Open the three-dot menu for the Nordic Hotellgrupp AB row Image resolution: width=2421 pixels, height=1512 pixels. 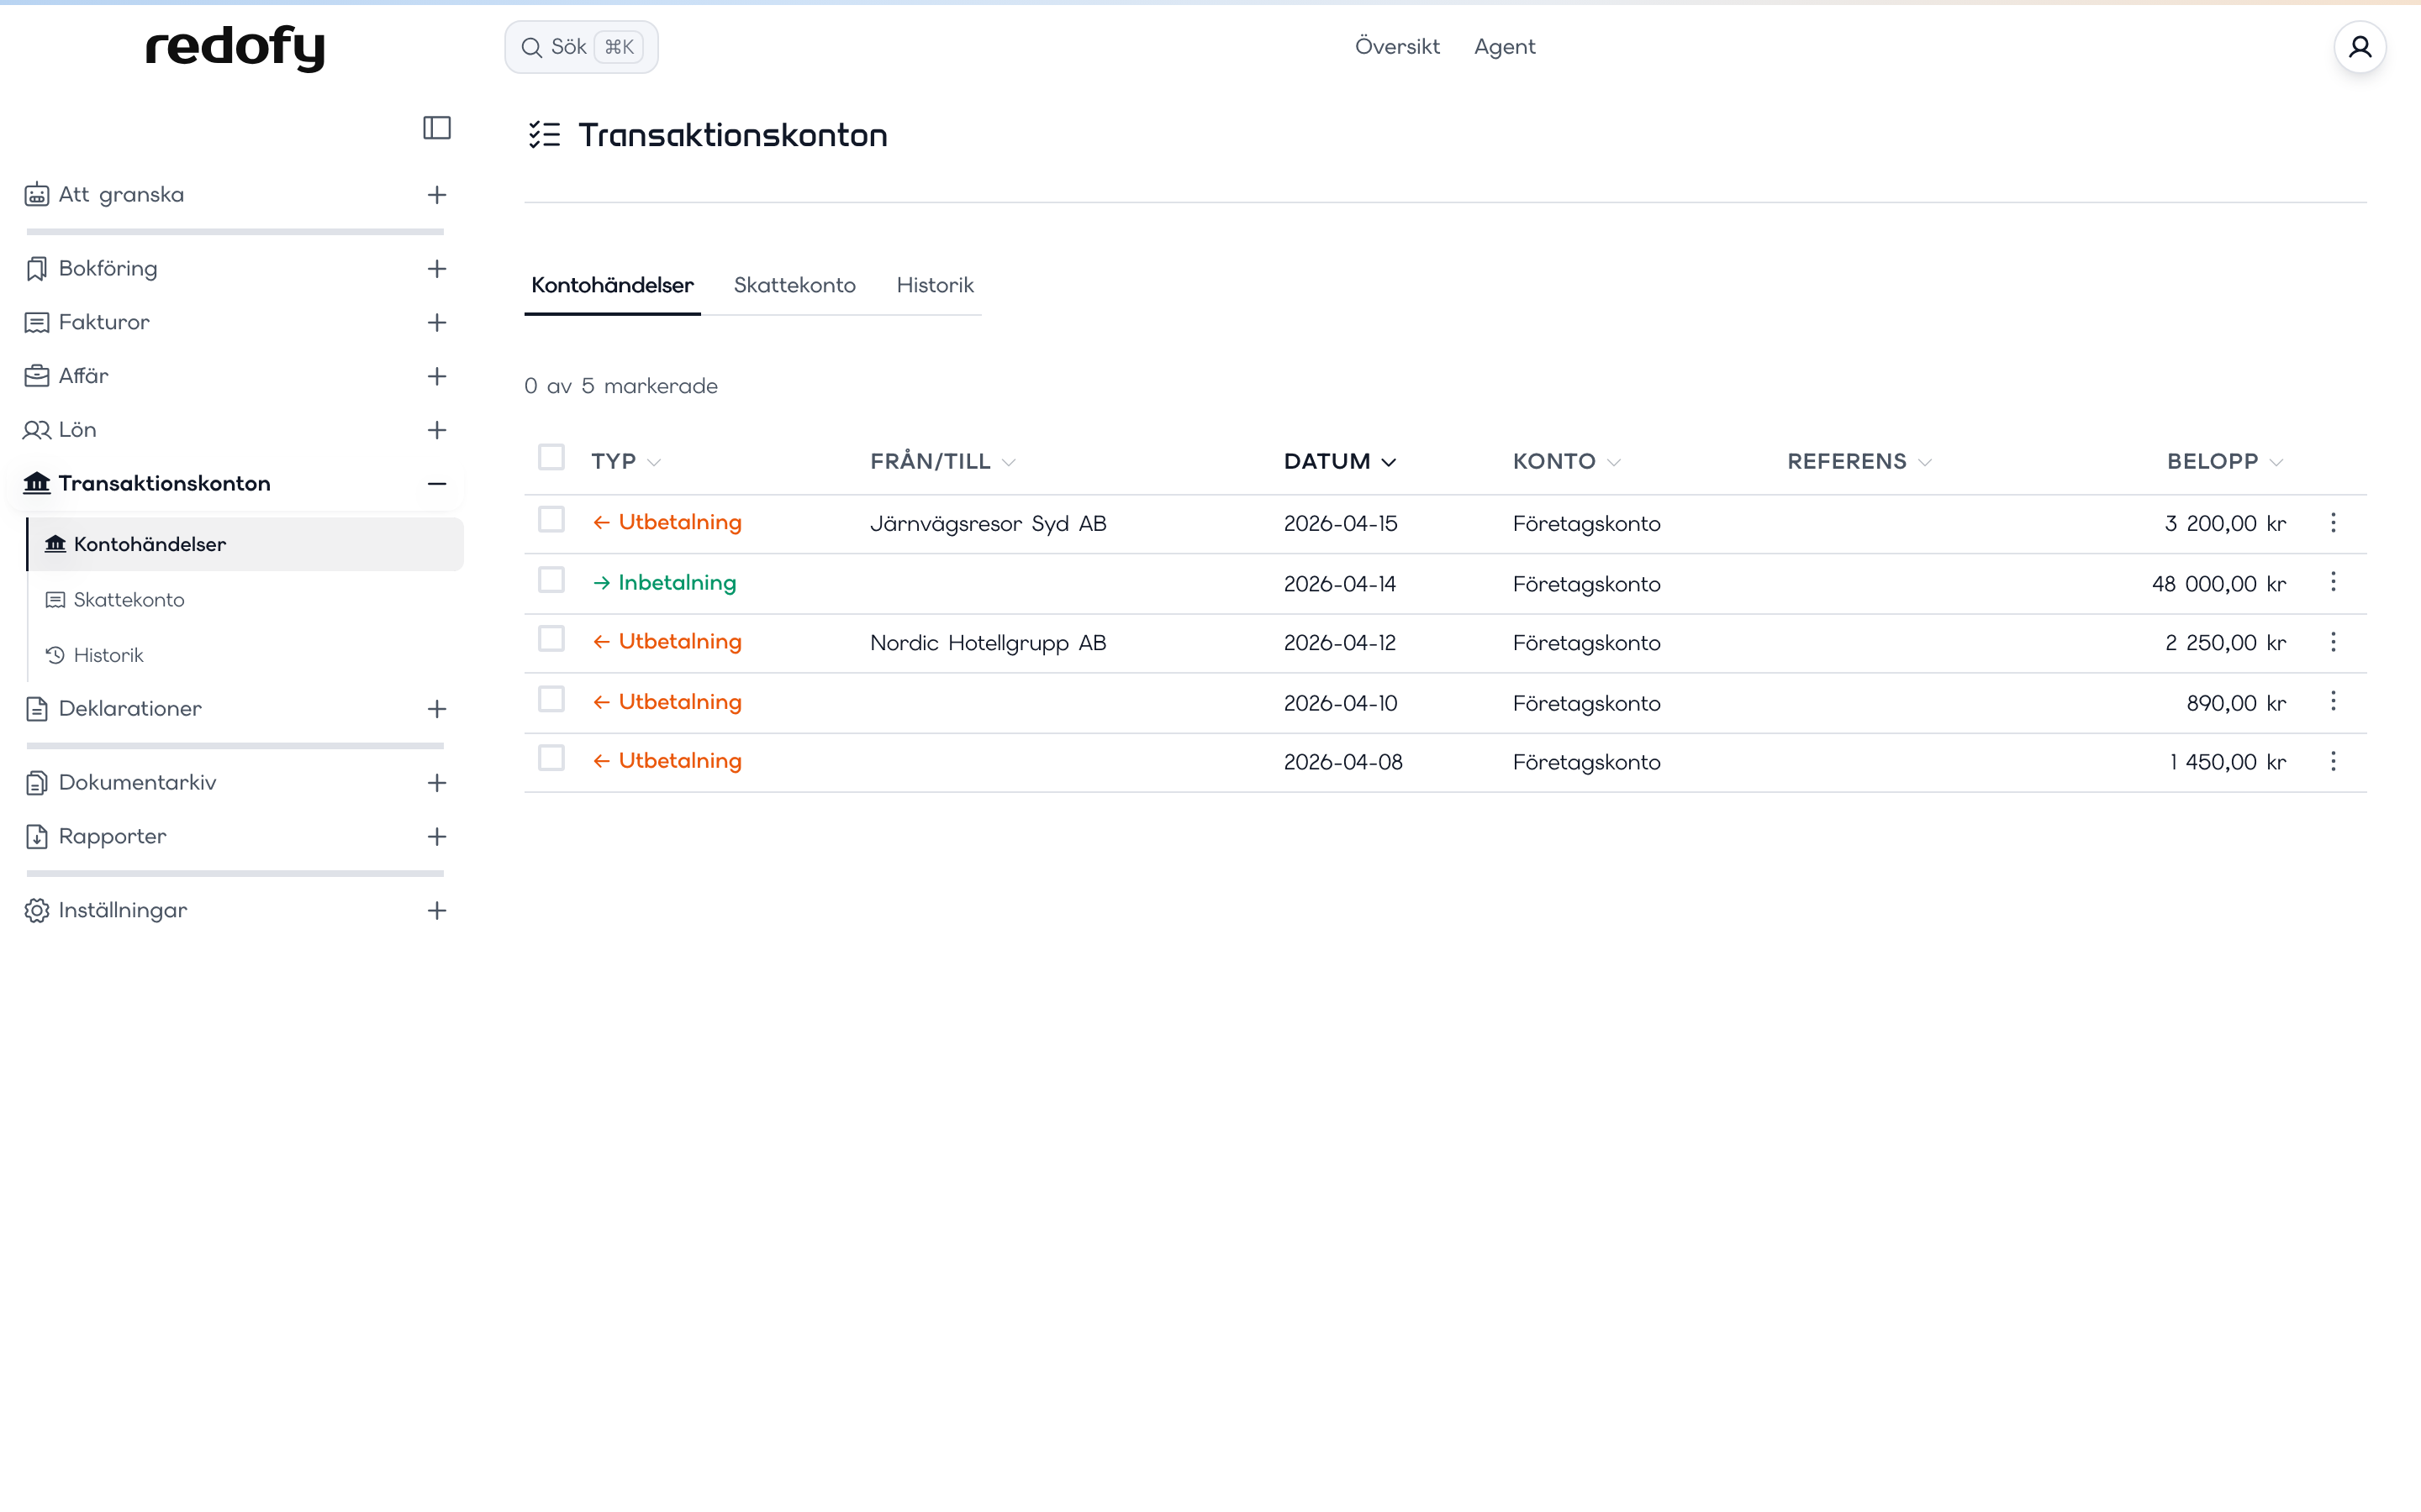tap(2333, 642)
